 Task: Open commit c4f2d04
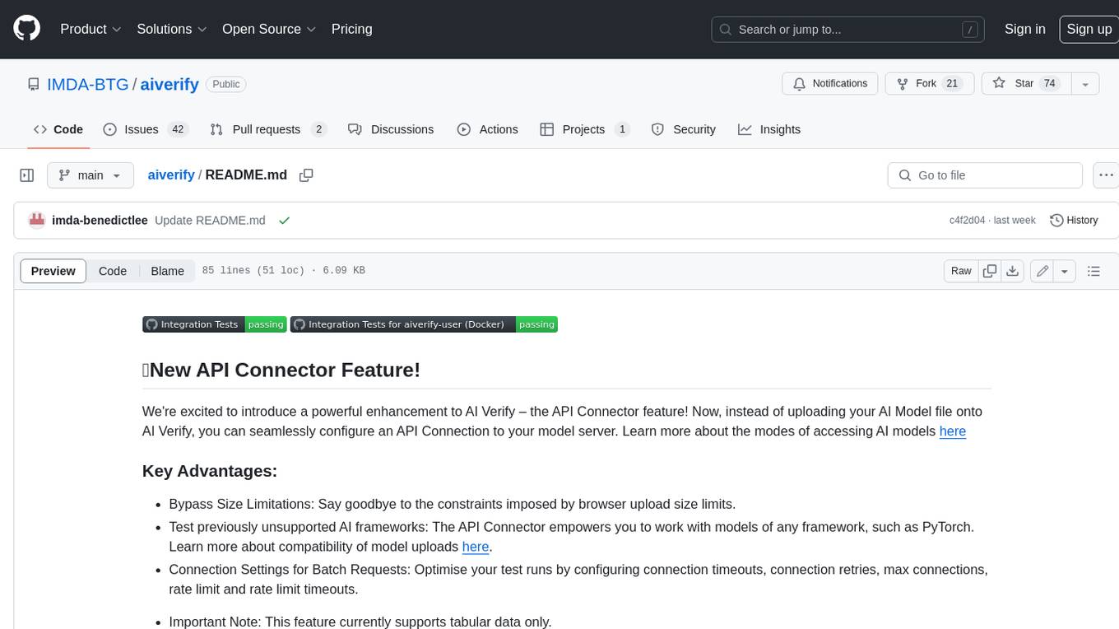tap(967, 220)
